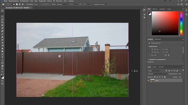Choose Add to selection mode
Viewport: 188px width, 105px height.
click(x=17, y=4)
